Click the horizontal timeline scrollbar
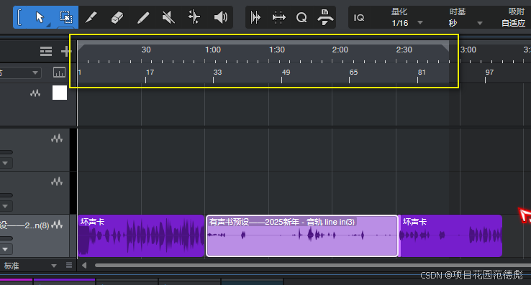Viewport: 531px width, 285px height. point(312,266)
